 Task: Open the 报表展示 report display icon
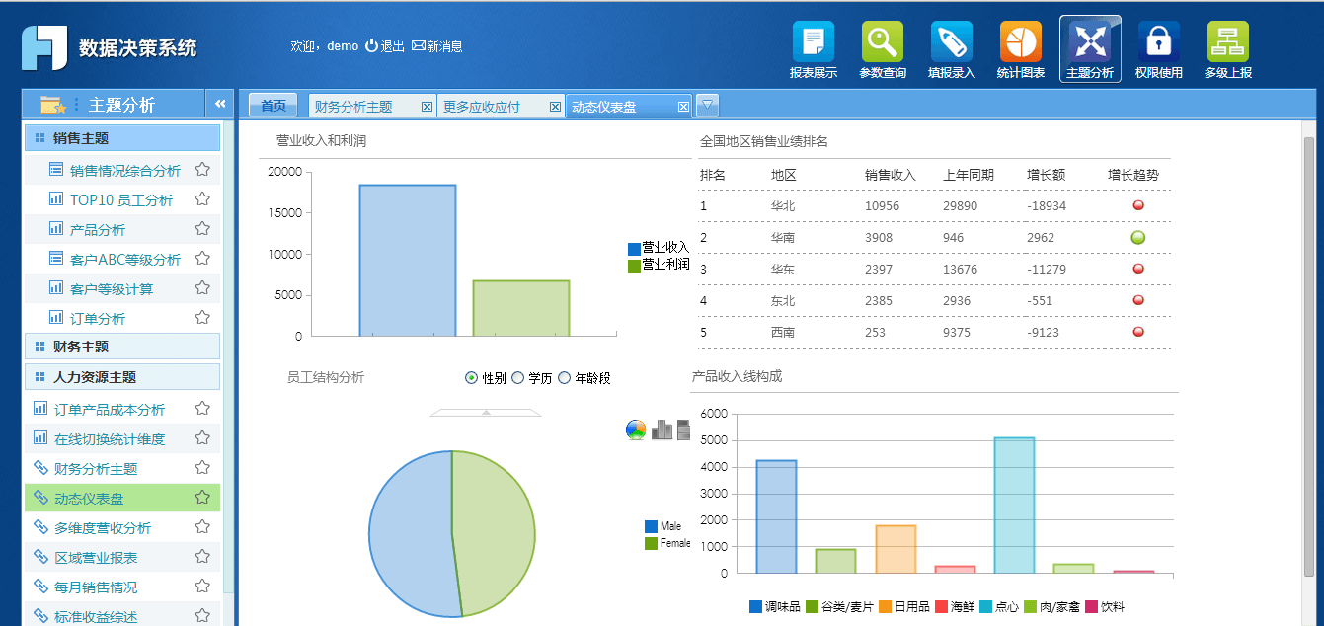point(813,42)
